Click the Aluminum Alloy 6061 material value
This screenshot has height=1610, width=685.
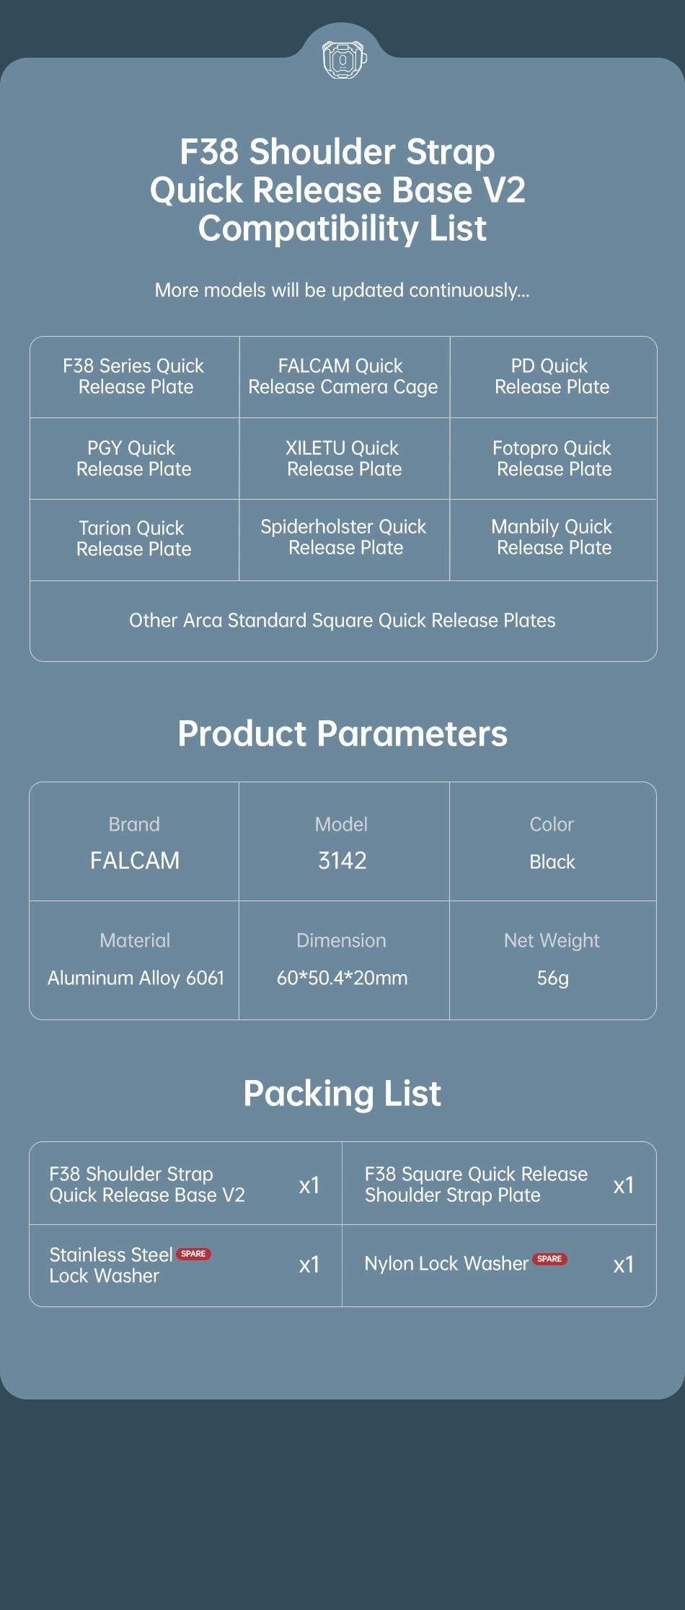point(136,978)
